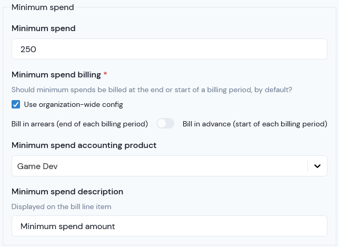Image resolution: width=339 pixels, height=247 pixels.
Task: Select 'Bill in arrears' option label
Action: pos(79,124)
